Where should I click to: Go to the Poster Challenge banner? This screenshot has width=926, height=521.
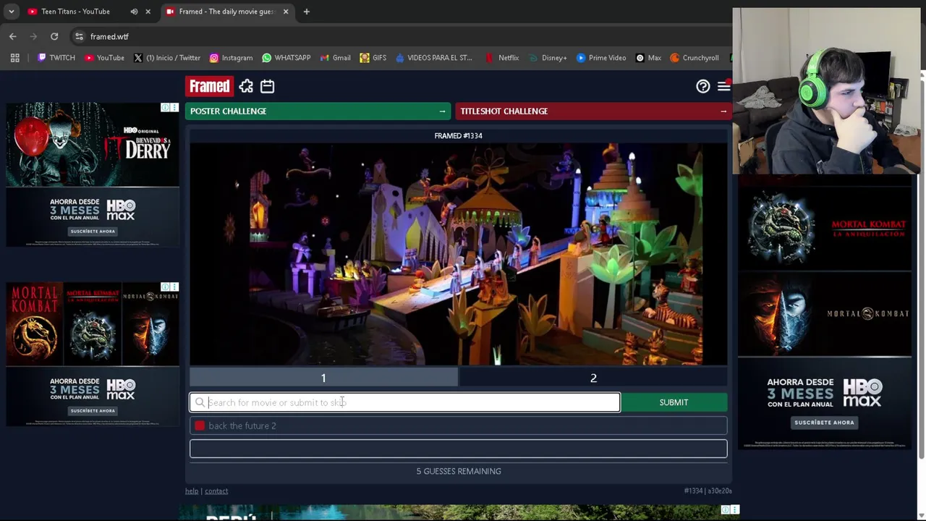(318, 111)
